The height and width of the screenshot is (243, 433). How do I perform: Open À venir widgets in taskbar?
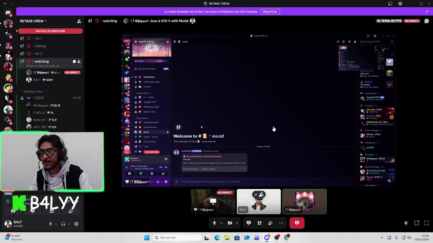point(14,238)
